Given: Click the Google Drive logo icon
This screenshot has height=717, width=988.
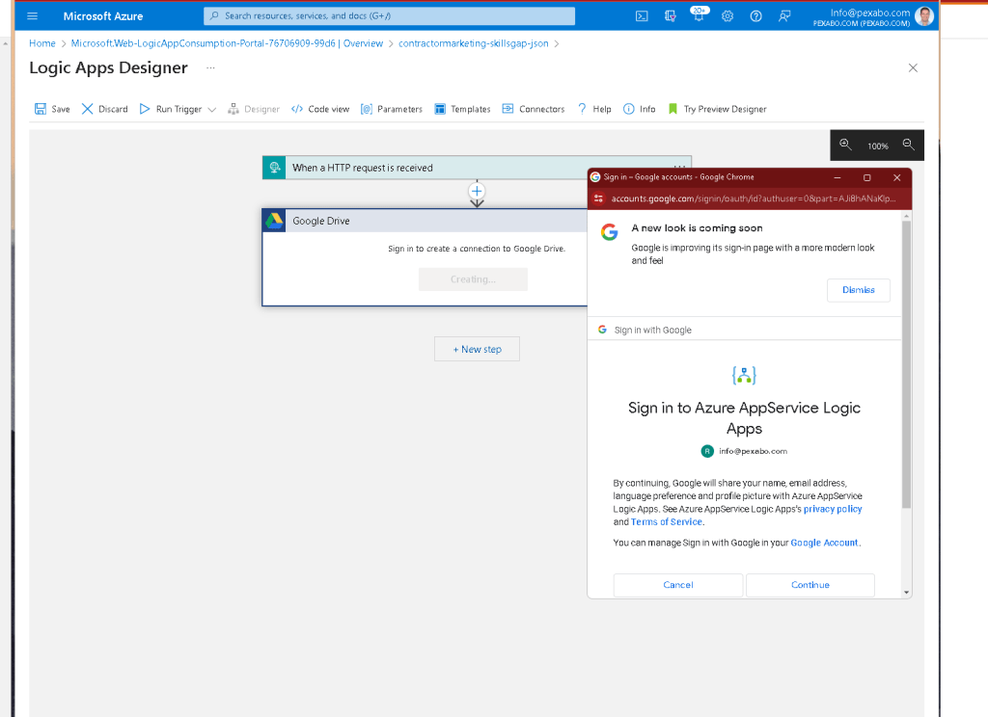Looking at the screenshot, I should tap(274, 221).
